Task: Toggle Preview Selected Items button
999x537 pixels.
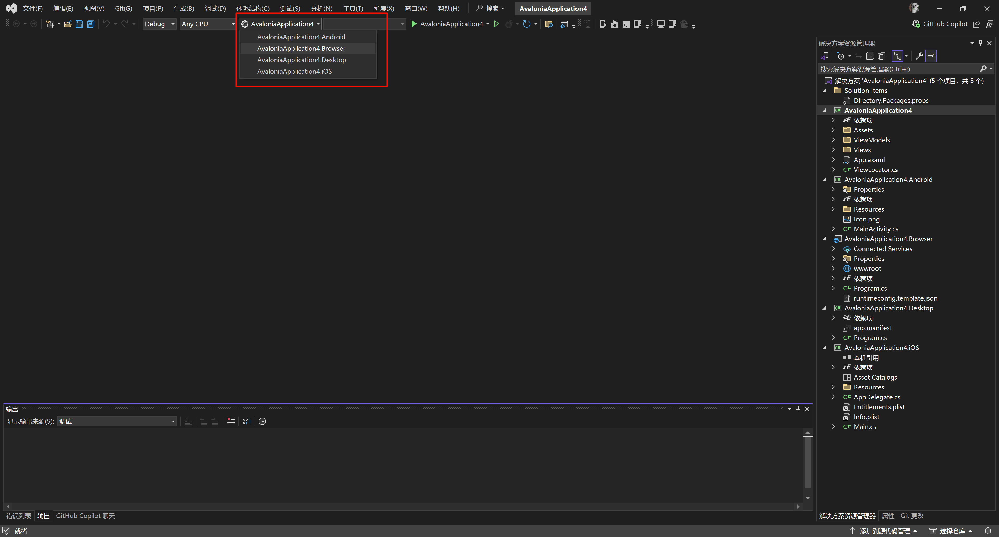Action: point(931,56)
